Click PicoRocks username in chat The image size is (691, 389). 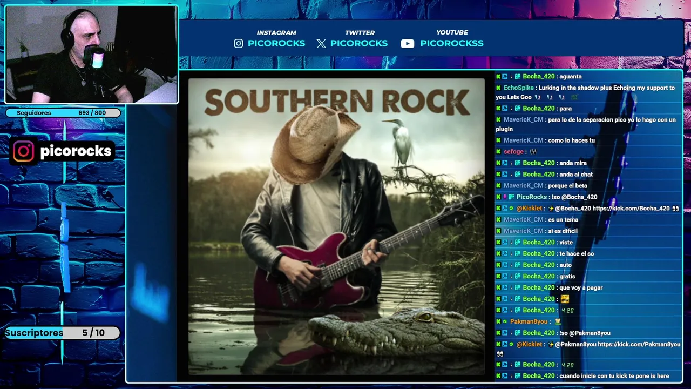(x=532, y=197)
